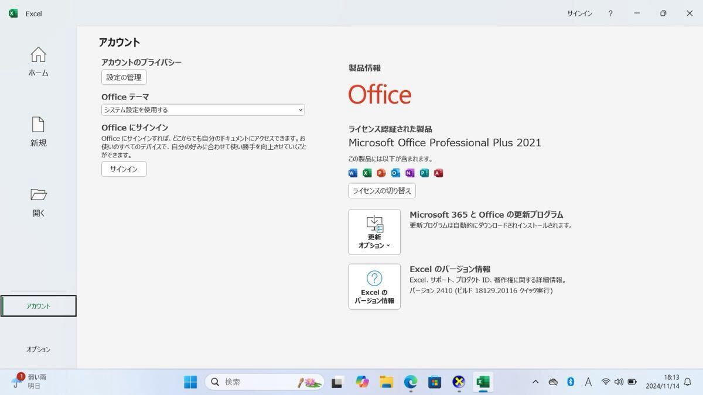Click the Word product icon
Screen dimensions: 703x395
click(x=353, y=173)
